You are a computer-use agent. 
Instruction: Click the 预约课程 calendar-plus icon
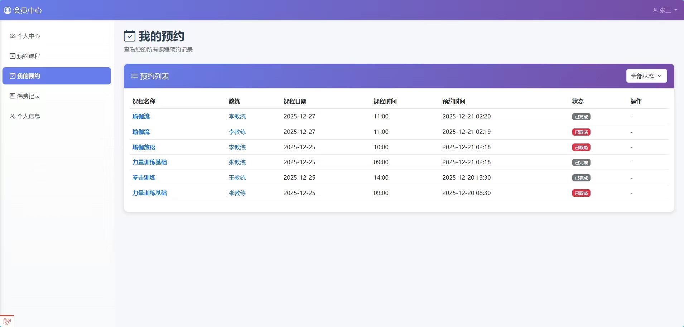pos(13,56)
